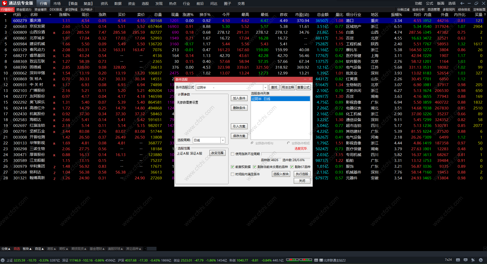The image size is (487, 264).
Task: Open the monitor icon in status bar
Action: point(465,260)
